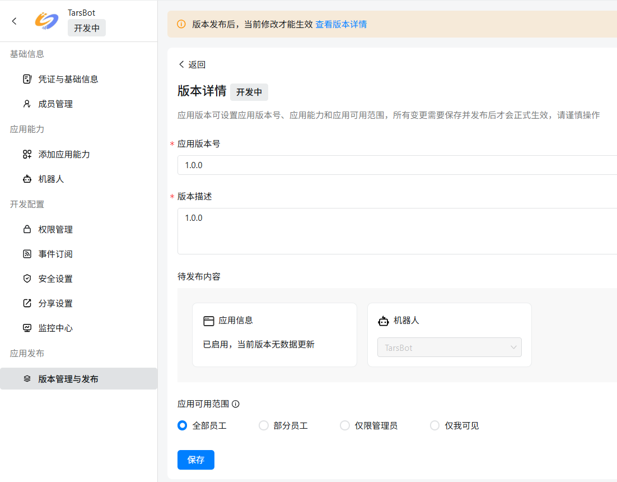Click the 安全设置 shield icon

click(27, 279)
